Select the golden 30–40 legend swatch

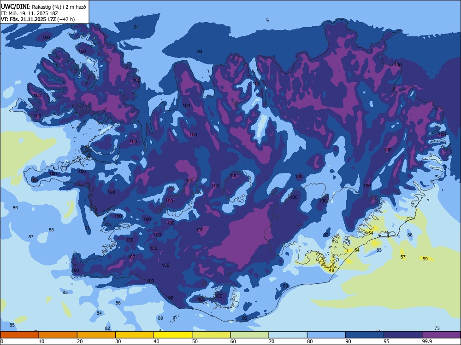(135, 335)
